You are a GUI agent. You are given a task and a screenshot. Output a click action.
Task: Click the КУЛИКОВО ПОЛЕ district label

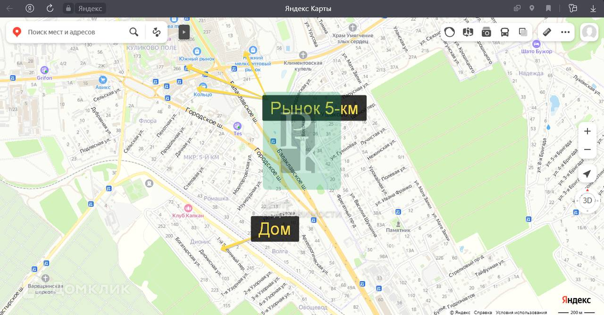(x=151, y=48)
